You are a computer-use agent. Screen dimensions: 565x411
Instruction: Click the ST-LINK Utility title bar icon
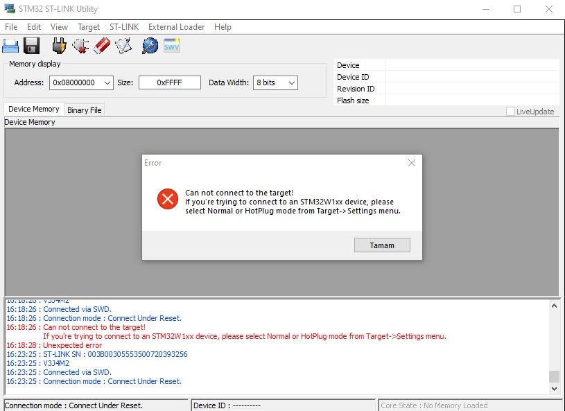click(10, 8)
